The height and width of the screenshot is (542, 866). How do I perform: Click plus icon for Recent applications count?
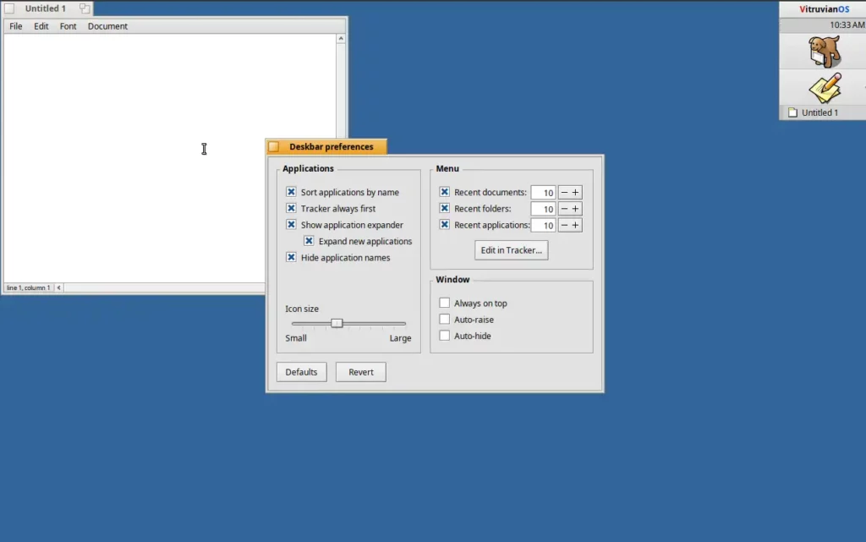pos(576,225)
